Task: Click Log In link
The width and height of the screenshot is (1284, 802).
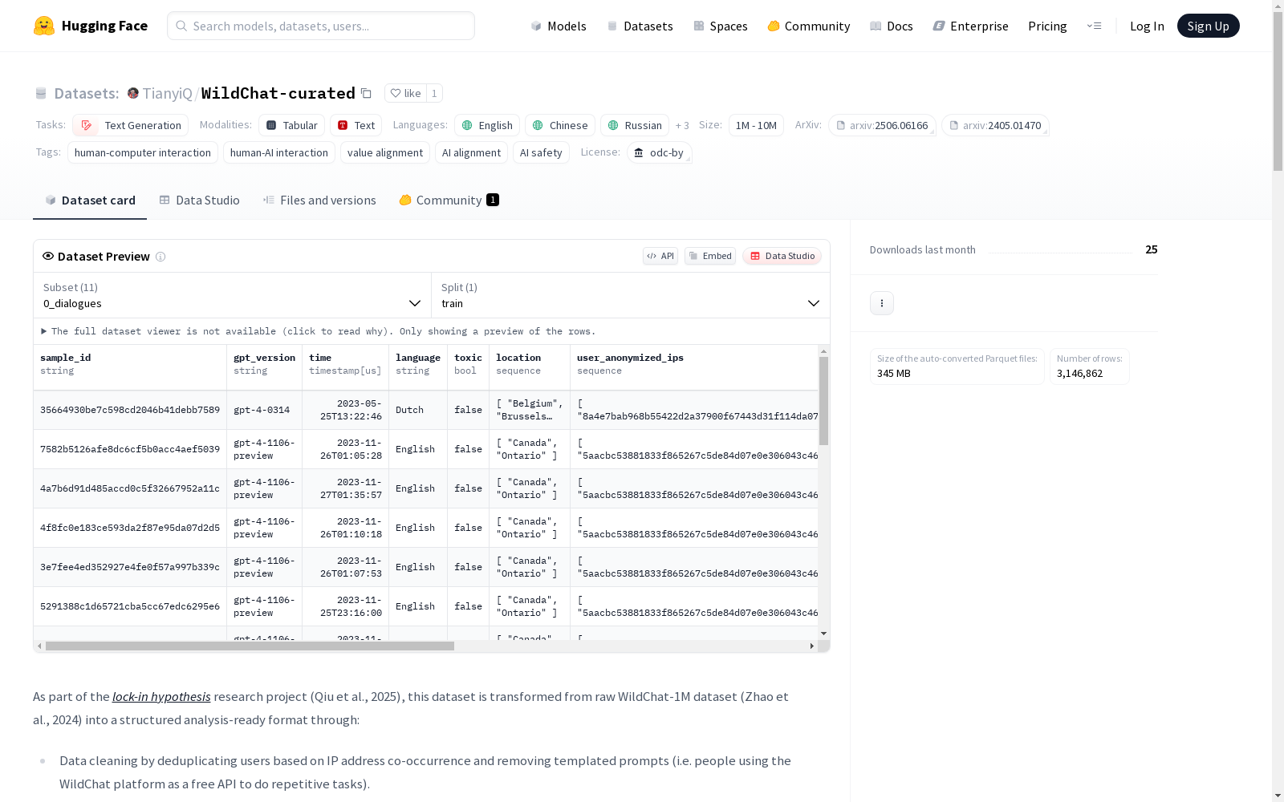Action: (x=1147, y=26)
